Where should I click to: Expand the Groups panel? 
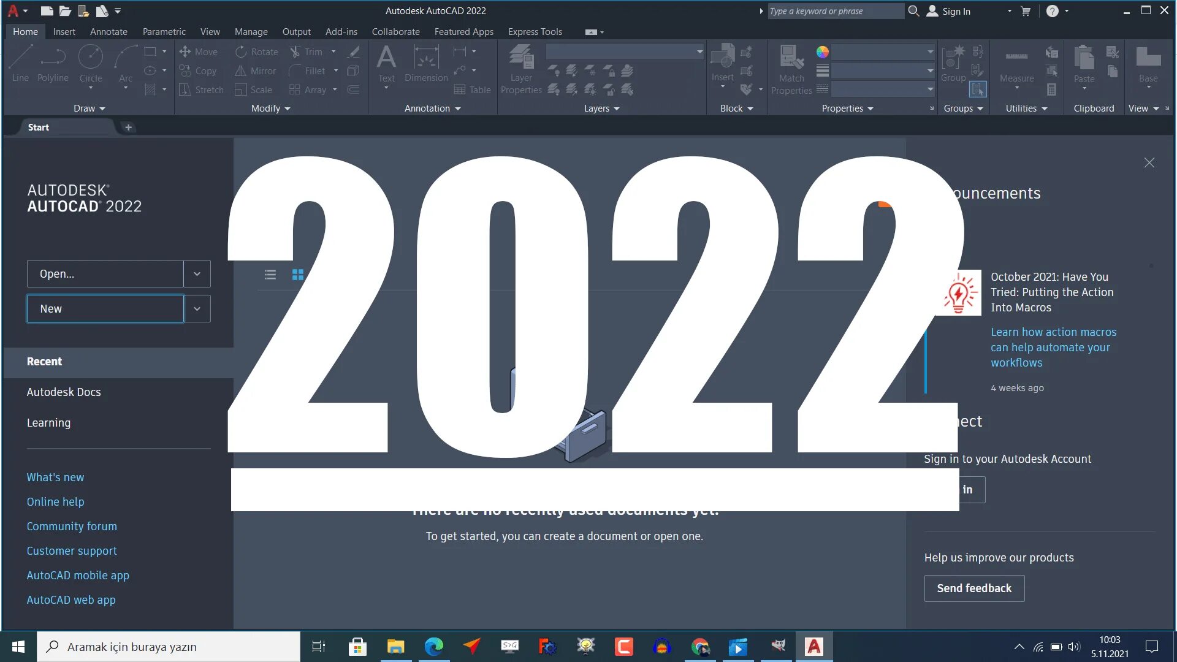pos(964,108)
